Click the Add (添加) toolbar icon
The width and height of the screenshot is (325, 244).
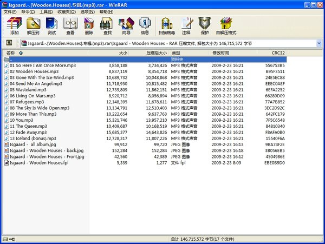tap(14, 26)
